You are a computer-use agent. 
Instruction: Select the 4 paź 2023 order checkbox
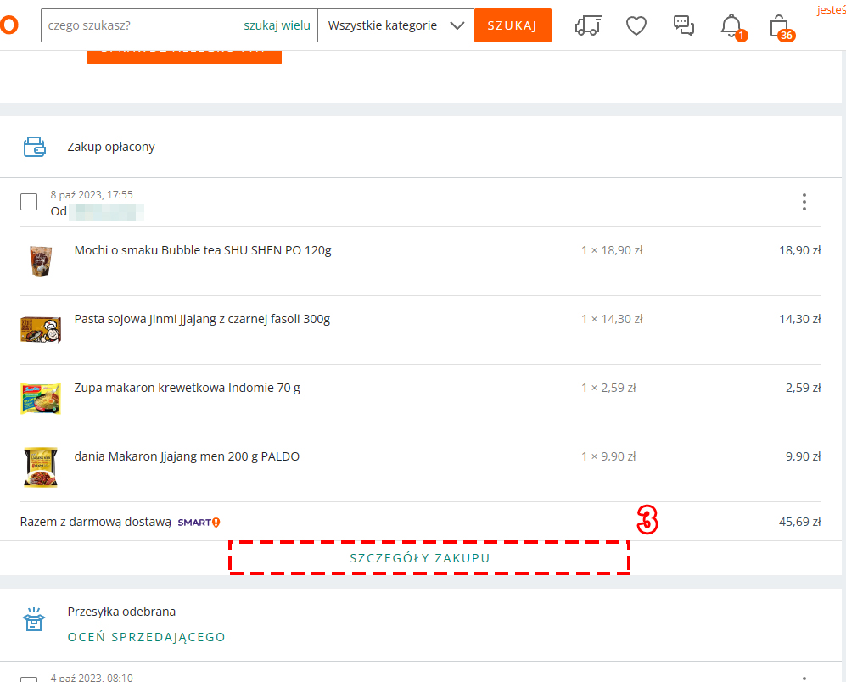coord(29,679)
